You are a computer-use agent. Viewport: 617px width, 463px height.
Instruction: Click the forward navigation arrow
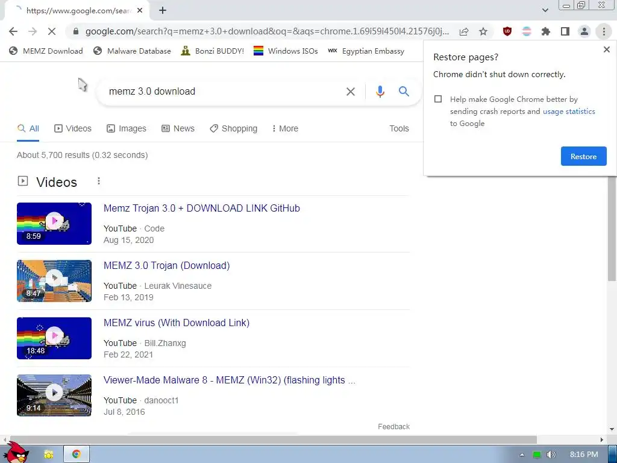33,31
